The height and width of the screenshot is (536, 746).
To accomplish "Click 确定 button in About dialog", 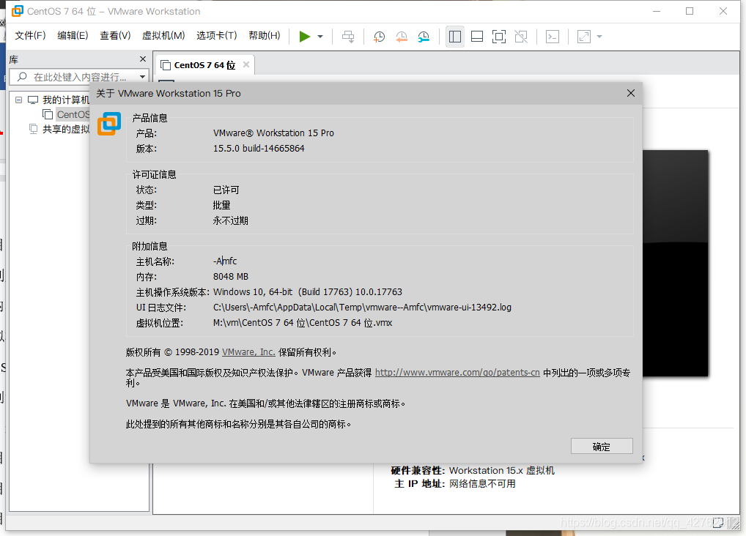I will coord(602,447).
